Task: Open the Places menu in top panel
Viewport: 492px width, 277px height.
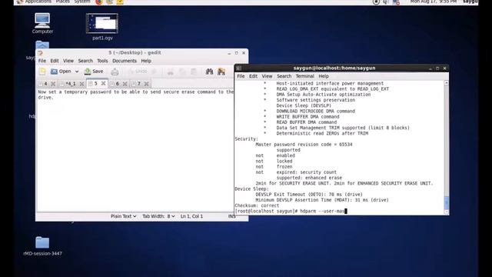Action: pos(63,2)
